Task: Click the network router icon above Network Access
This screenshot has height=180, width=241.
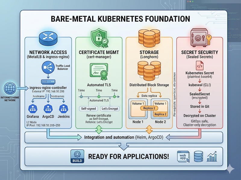Action: [48, 36]
